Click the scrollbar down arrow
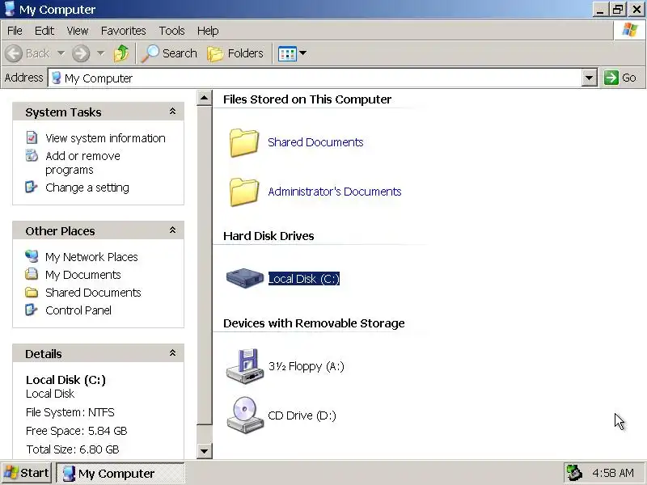The width and height of the screenshot is (647, 485). click(x=205, y=451)
